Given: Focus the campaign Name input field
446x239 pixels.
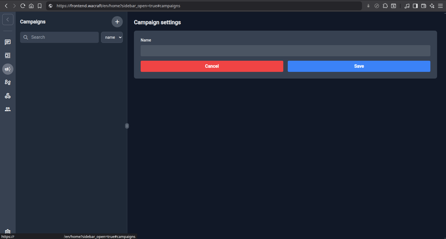Looking at the screenshot, I should pyautogui.click(x=286, y=51).
